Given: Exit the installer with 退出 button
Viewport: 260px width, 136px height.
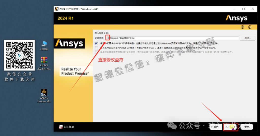Looking at the screenshot, I should click(x=247, y=127).
